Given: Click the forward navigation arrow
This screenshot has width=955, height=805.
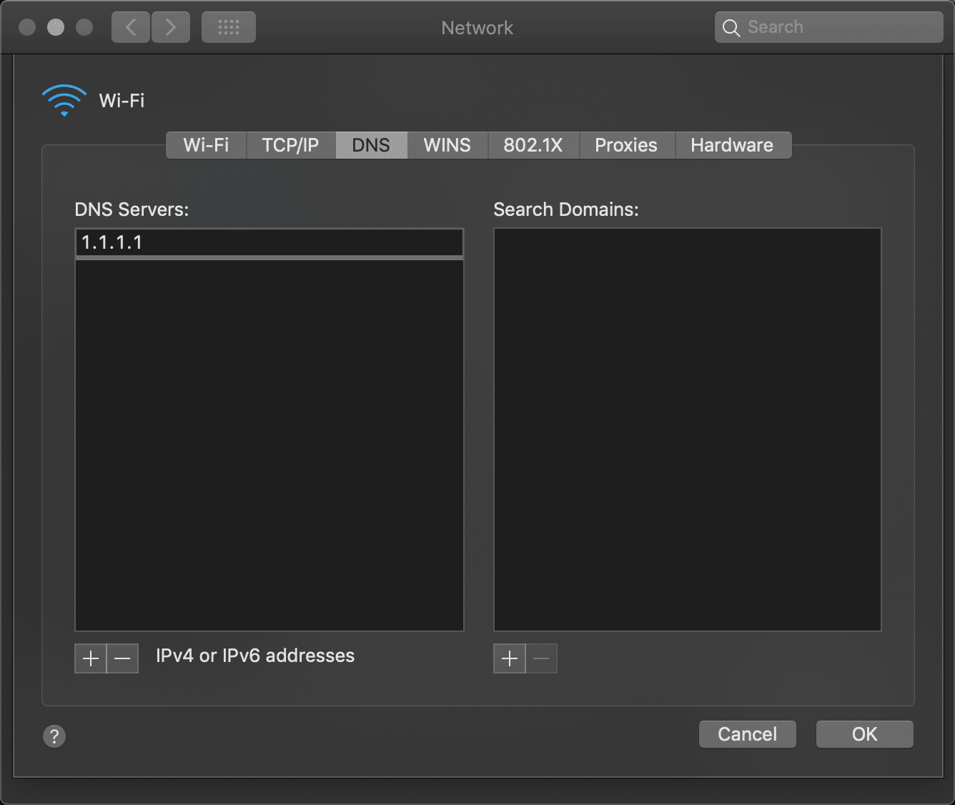Looking at the screenshot, I should (x=171, y=26).
